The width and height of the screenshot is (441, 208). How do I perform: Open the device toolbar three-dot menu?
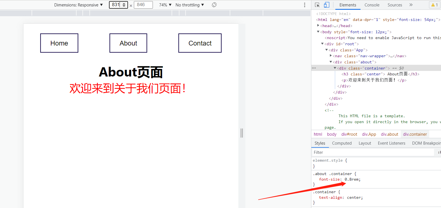(305, 5)
